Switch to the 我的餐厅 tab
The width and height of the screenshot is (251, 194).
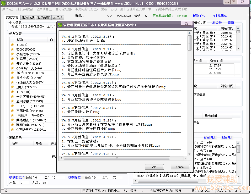click(44, 18)
